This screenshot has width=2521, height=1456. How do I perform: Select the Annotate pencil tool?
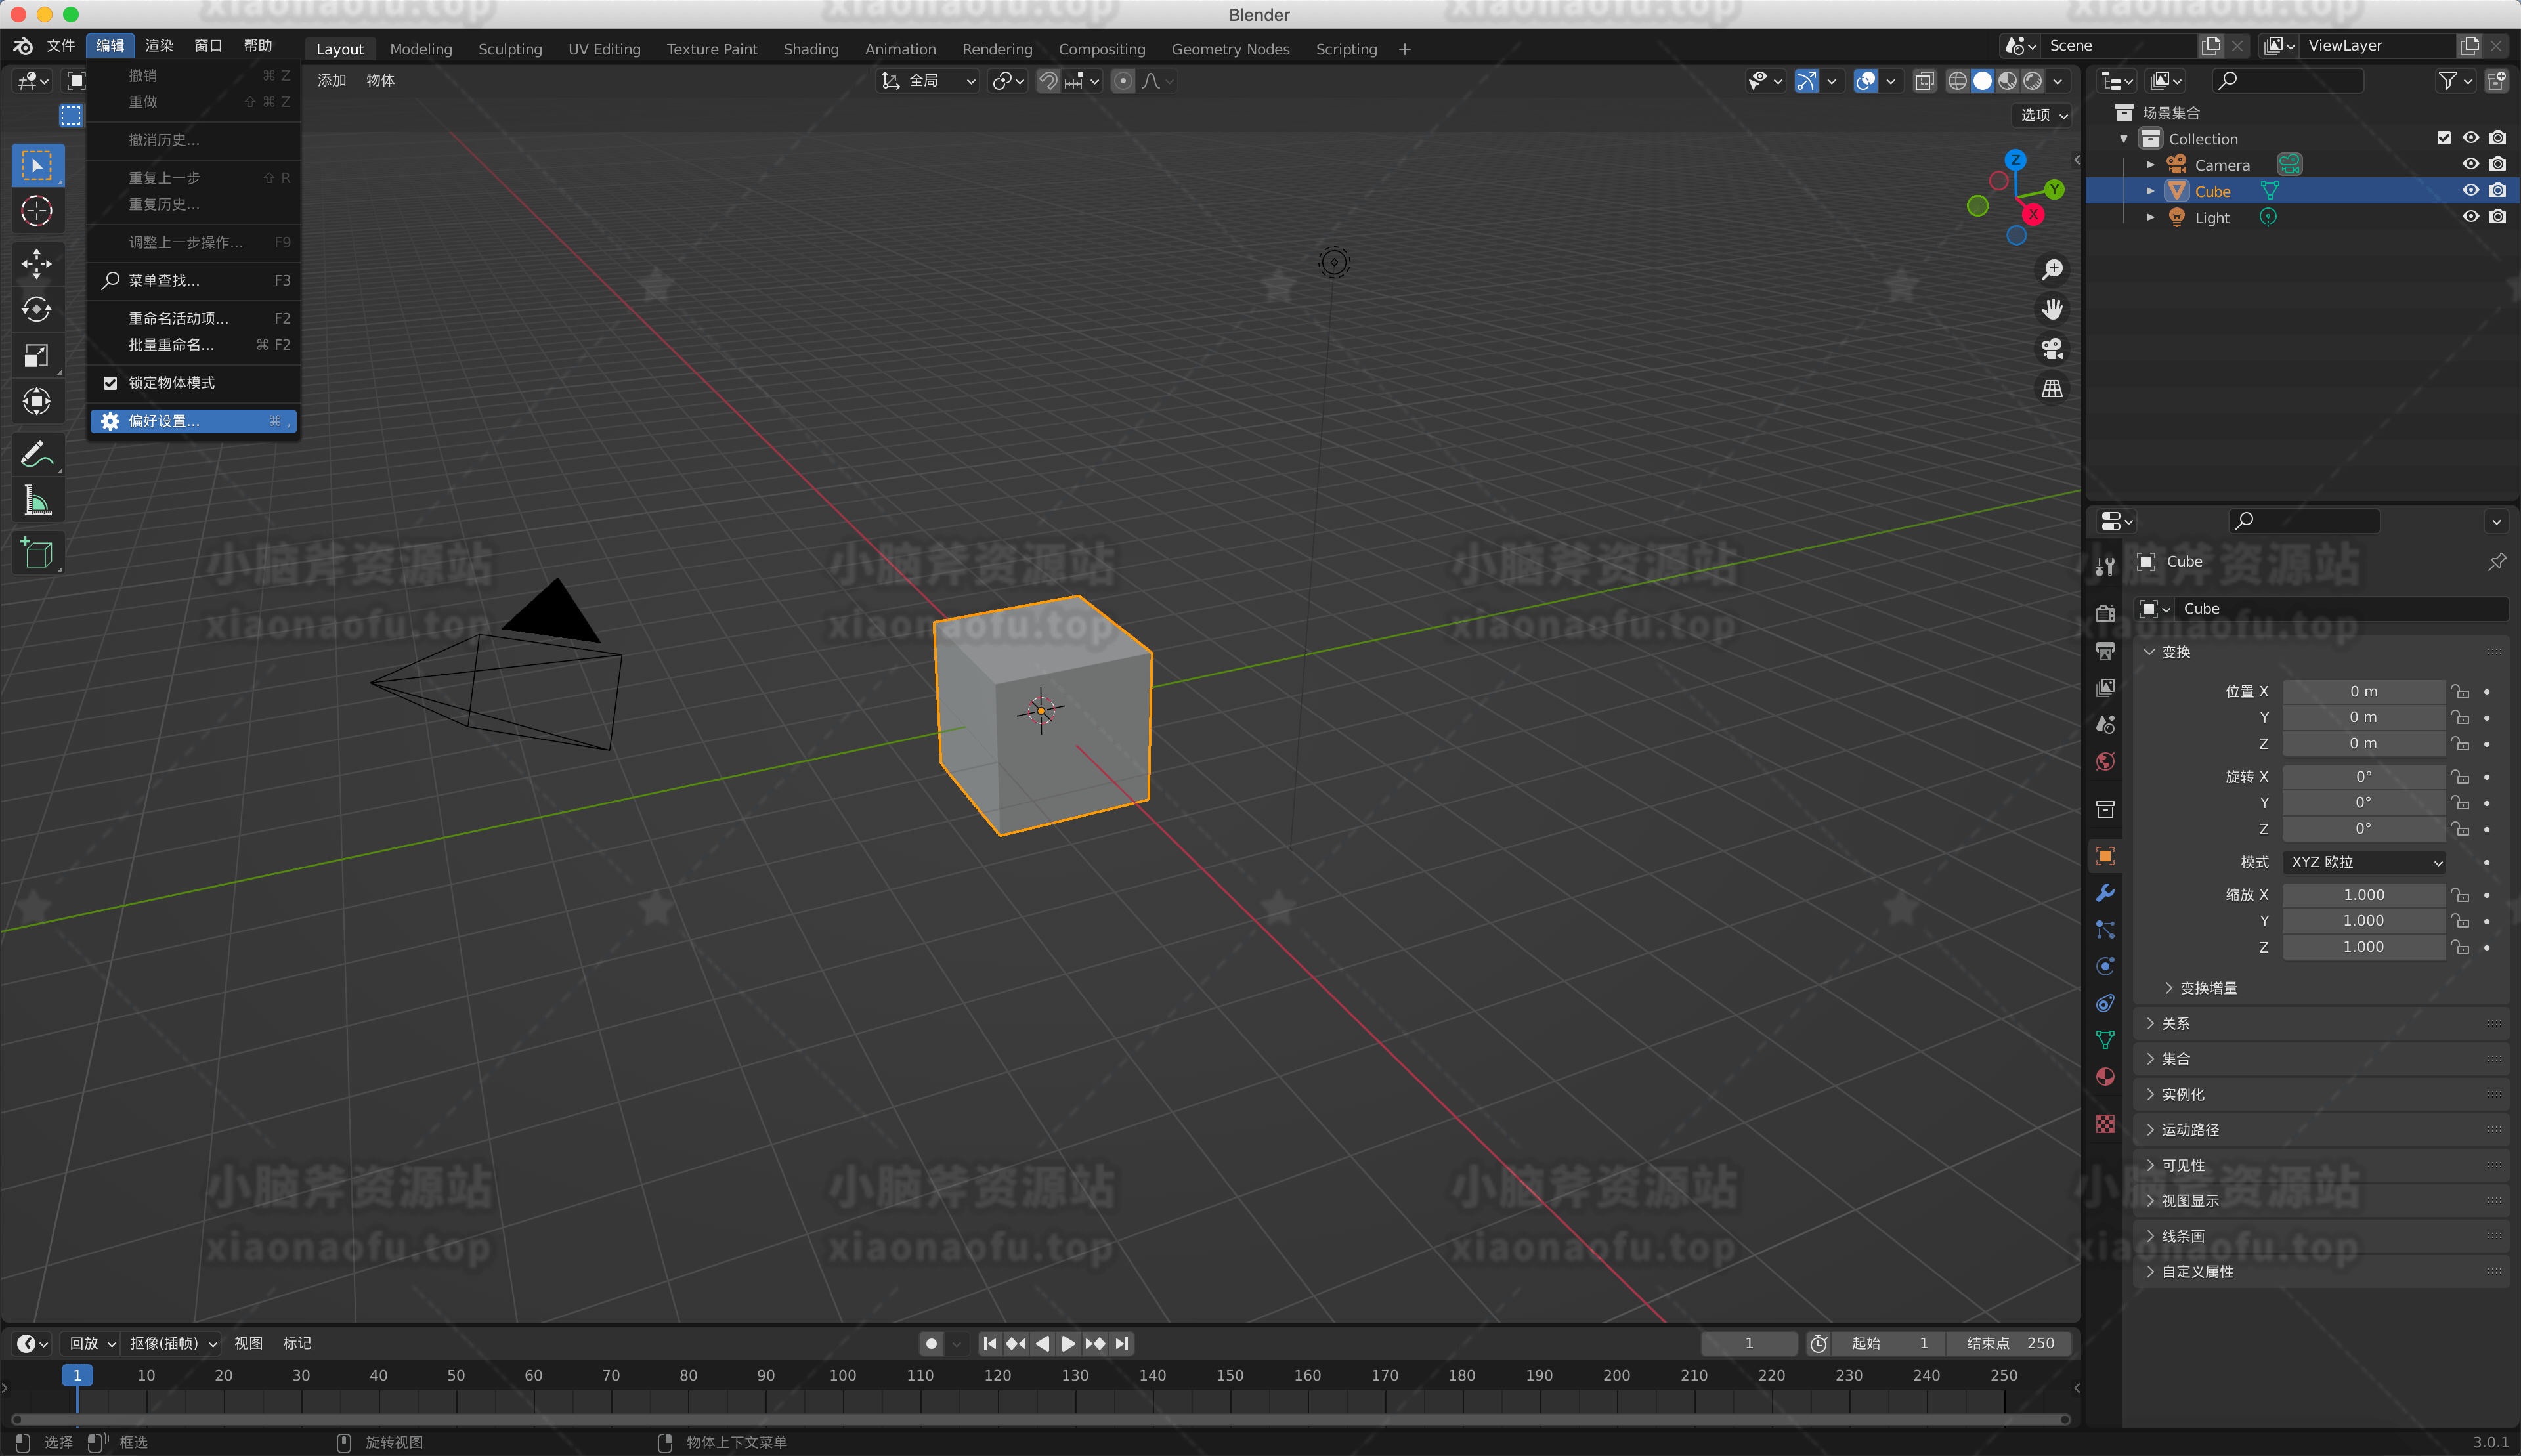point(37,455)
